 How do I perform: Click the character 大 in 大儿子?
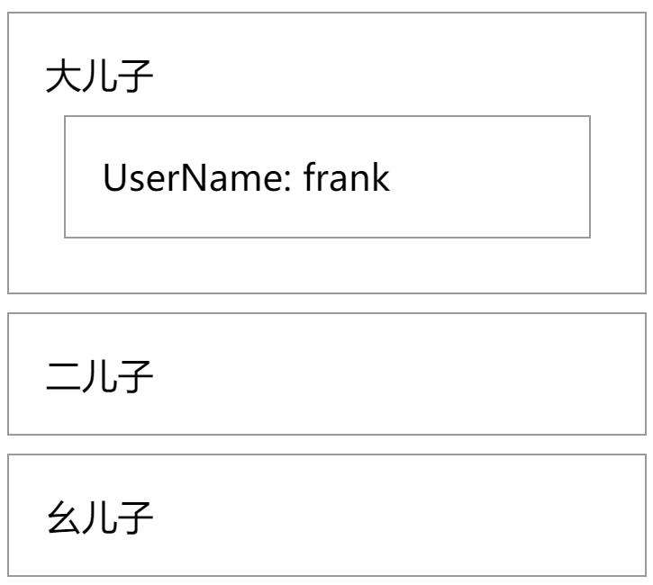coord(62,76)
